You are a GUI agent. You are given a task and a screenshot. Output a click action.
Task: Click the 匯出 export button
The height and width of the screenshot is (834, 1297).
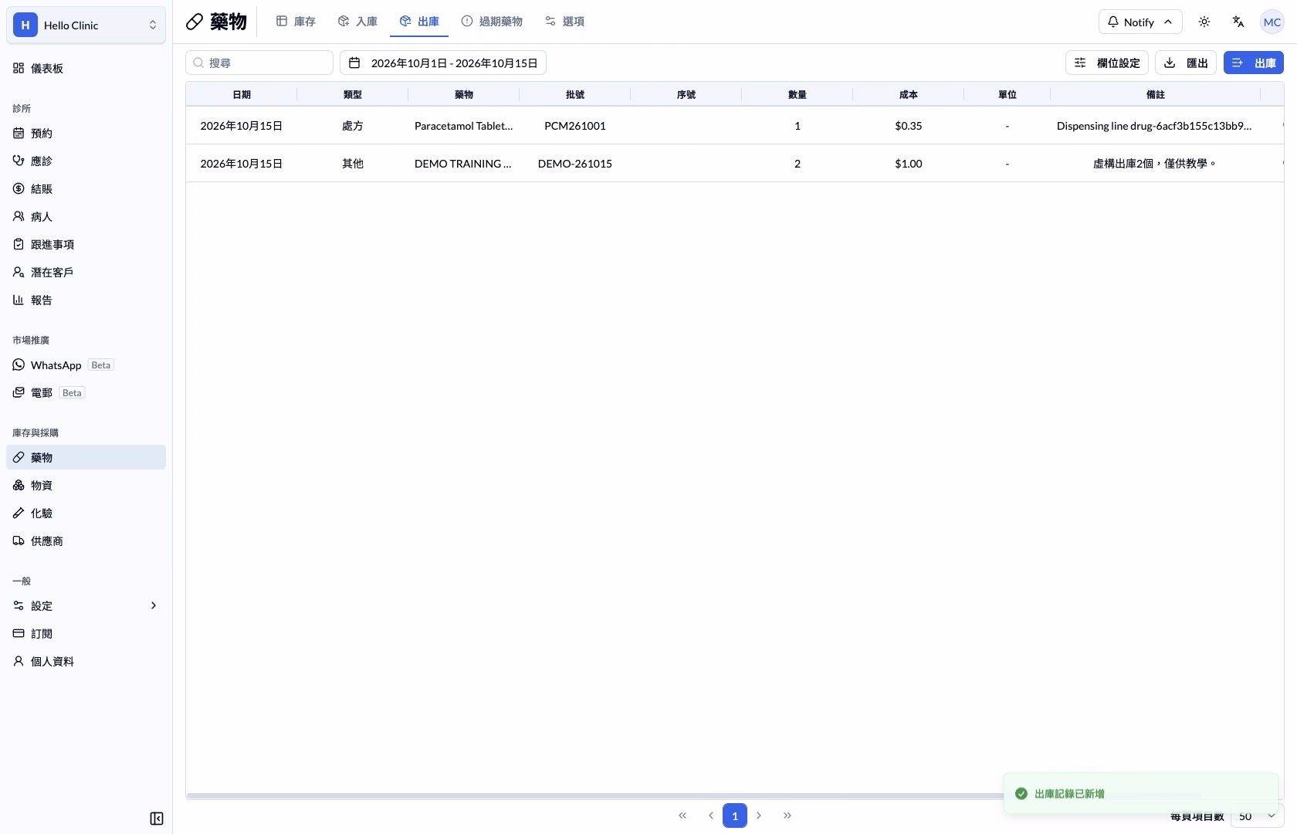pyautogui.click(x=1186, y=63)
